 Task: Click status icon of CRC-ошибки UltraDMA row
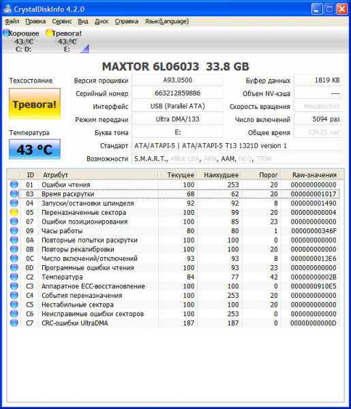pyautogui.click(x=14, y=323)
